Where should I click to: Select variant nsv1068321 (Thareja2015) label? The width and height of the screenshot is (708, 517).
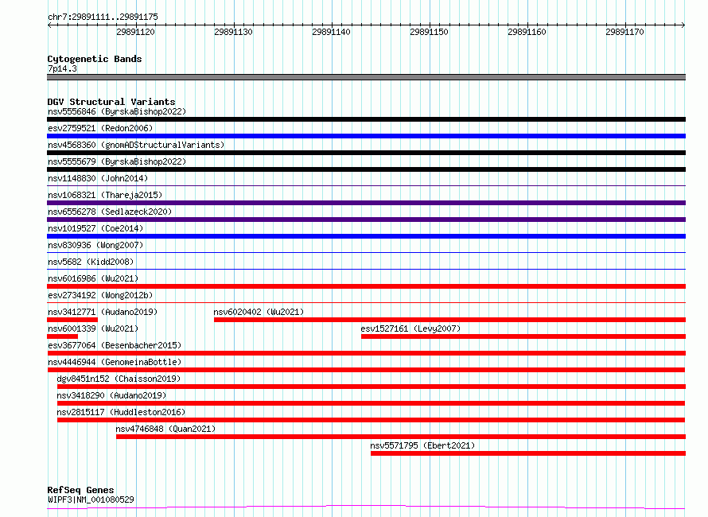click(x=105, y=195)
